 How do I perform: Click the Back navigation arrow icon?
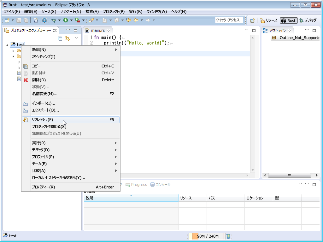click(x=136, y=20)
